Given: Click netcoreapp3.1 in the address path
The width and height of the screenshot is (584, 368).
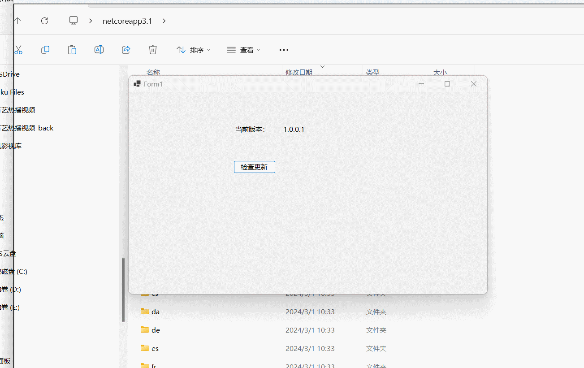Looking at the screenshot, I should (x=127, y=21).
